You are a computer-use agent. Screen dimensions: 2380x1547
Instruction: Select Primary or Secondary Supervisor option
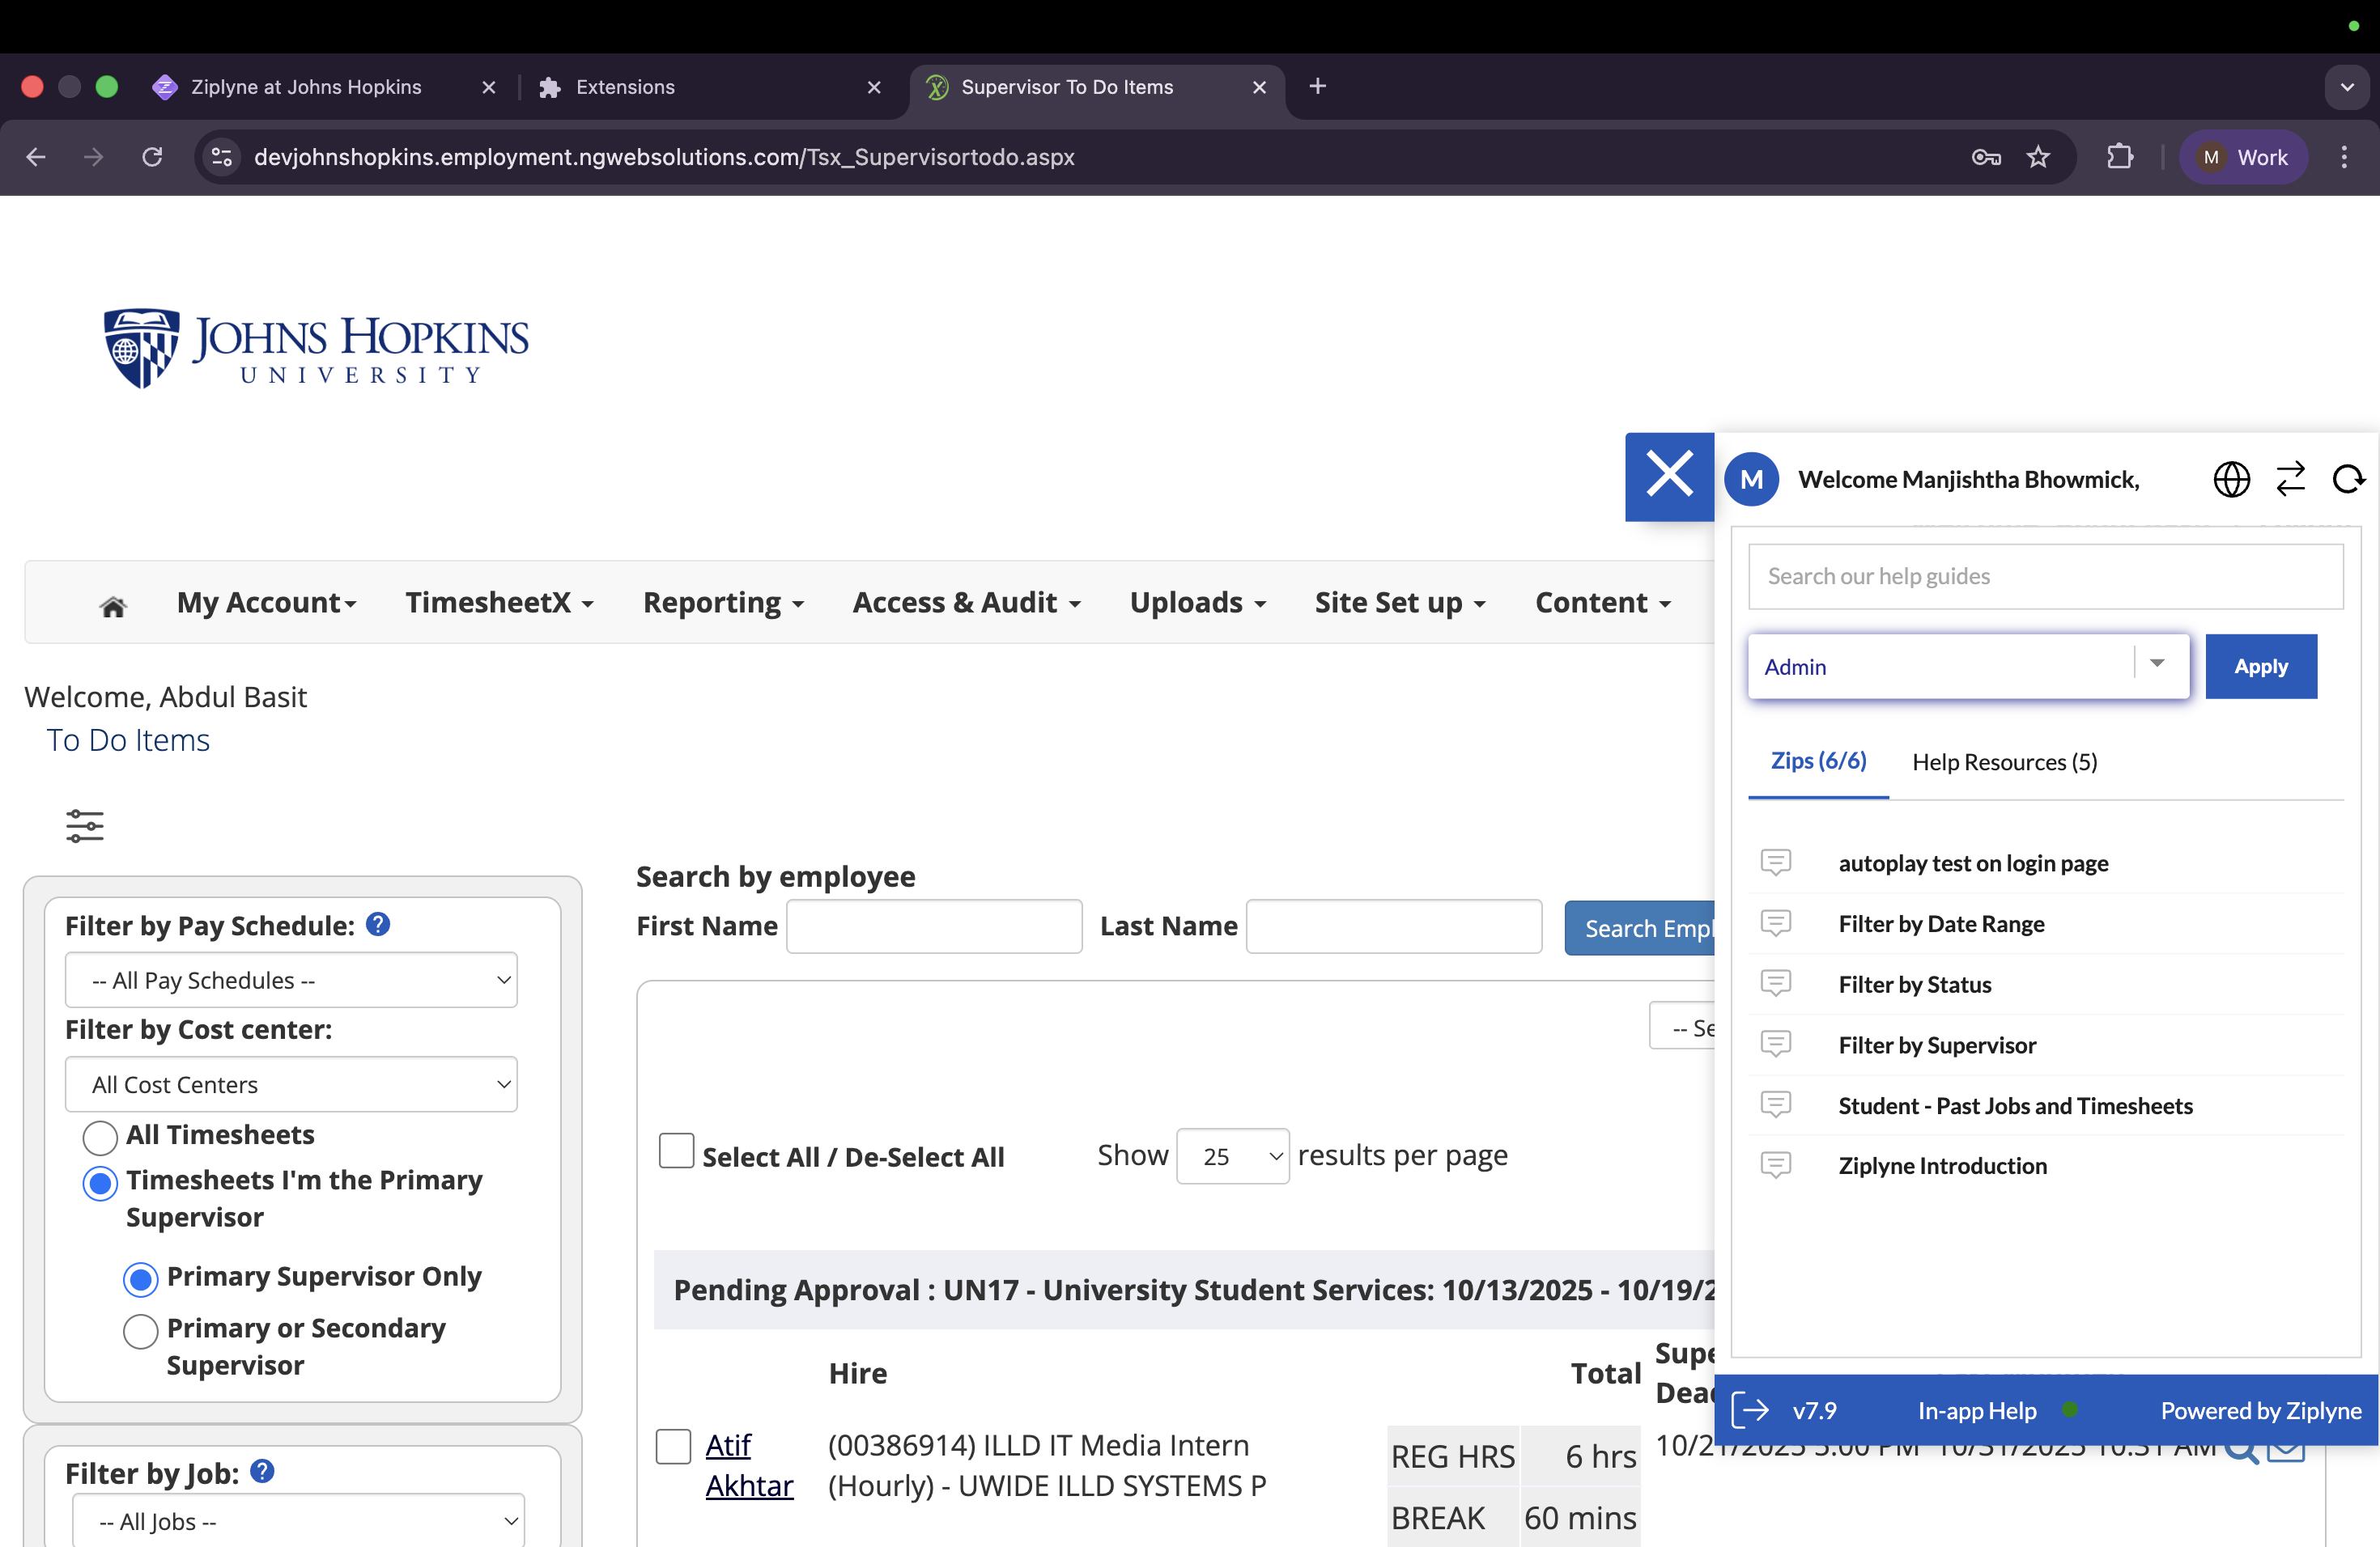click(x=140, y=1330)
